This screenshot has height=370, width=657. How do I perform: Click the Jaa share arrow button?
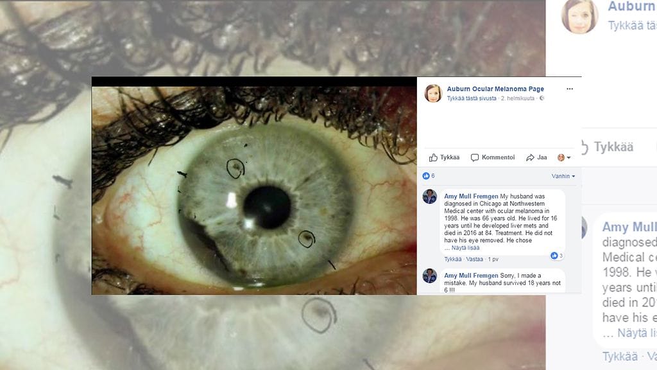coord(536,157)
